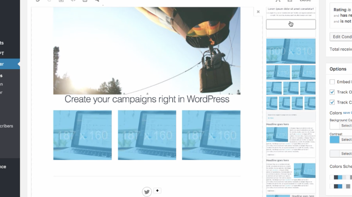Insert the two-column image module

(x=291, y=72)
